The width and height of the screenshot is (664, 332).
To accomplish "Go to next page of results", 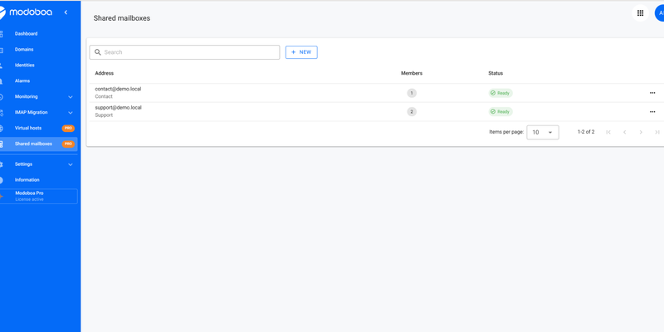I will pyautogui.click(x=641, y=132).
